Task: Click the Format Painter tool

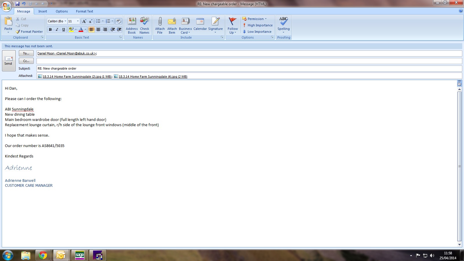Action: tap(29, 32)
